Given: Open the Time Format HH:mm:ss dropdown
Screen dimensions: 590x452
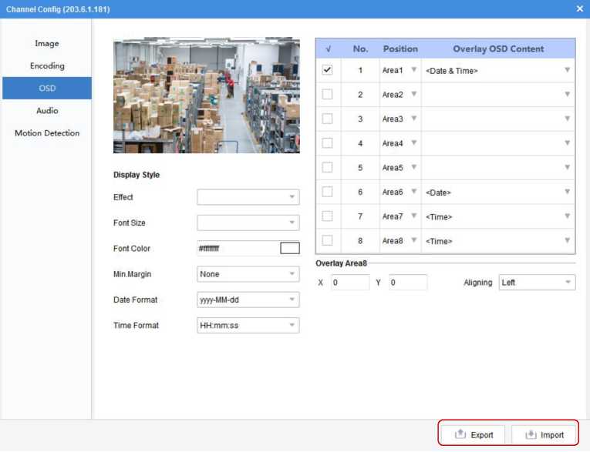Looking at the screenshot, I should [x=248, y=325].
